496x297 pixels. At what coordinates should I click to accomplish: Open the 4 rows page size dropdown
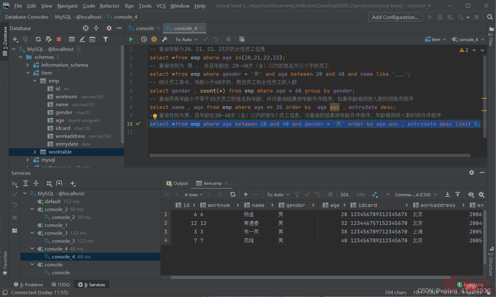point(193,195)
